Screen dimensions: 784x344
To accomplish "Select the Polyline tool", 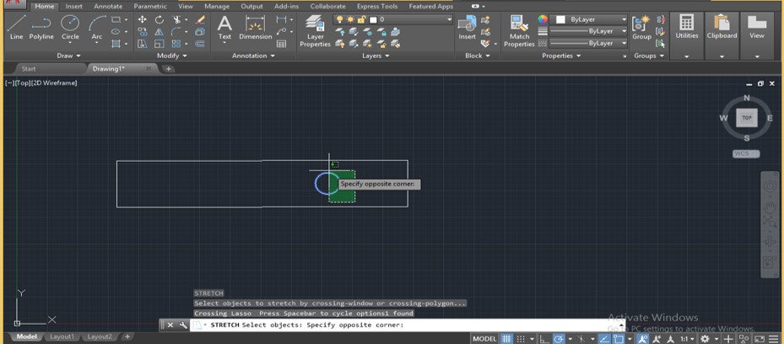I will tap(41, 28).
